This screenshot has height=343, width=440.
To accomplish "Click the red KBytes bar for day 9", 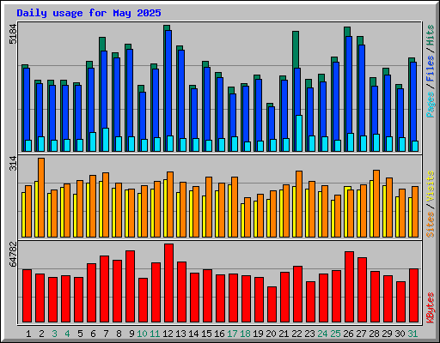I will [131, 286].
